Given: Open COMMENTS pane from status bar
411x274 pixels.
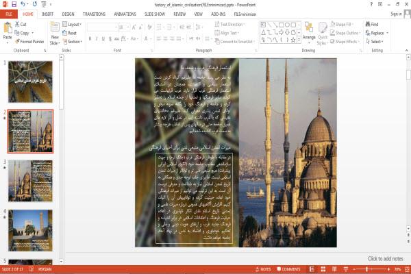Looking at the screenshot, I should (x=288, y=269).
